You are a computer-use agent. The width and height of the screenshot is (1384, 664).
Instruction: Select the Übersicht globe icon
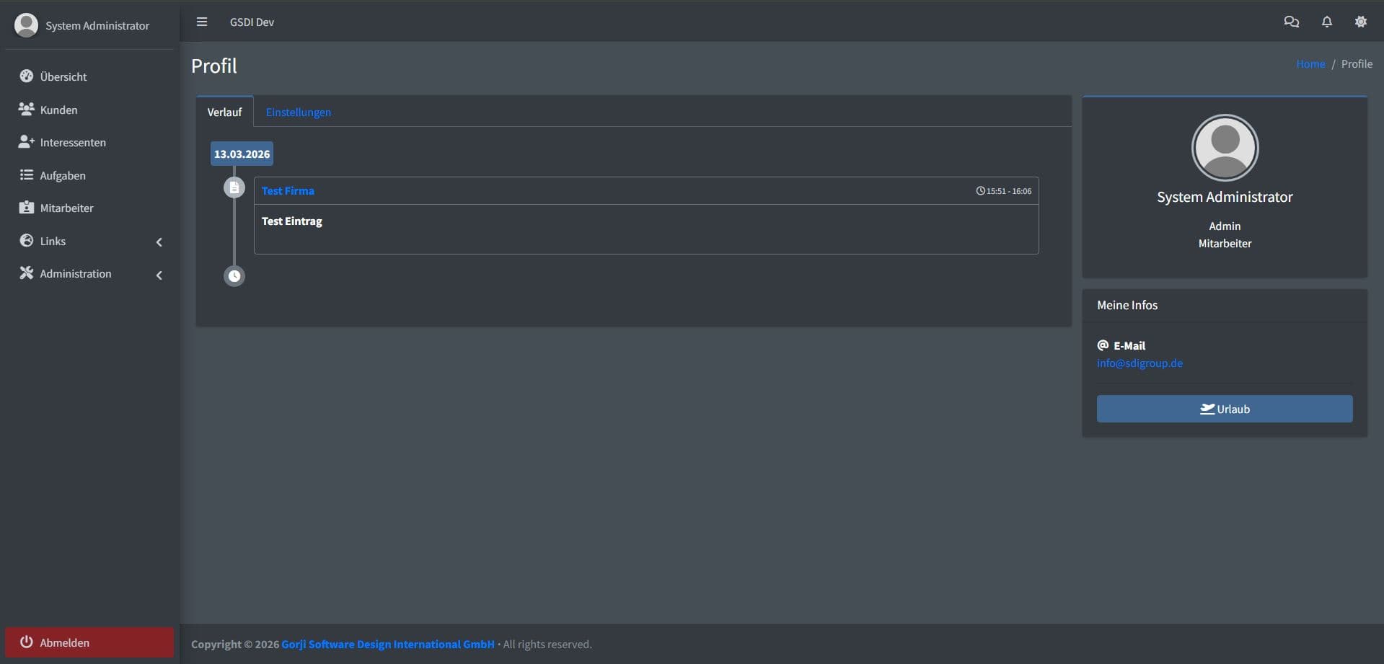click(26, 76)
